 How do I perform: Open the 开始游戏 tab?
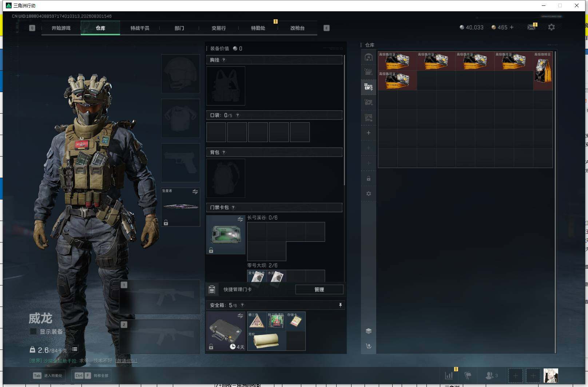click(x=61, y=28)
